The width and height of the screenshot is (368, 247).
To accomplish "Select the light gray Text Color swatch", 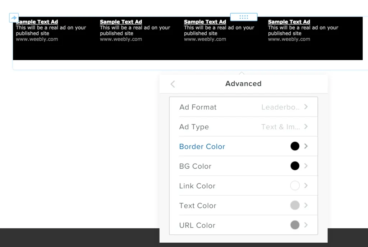I will tap(295, 205).
